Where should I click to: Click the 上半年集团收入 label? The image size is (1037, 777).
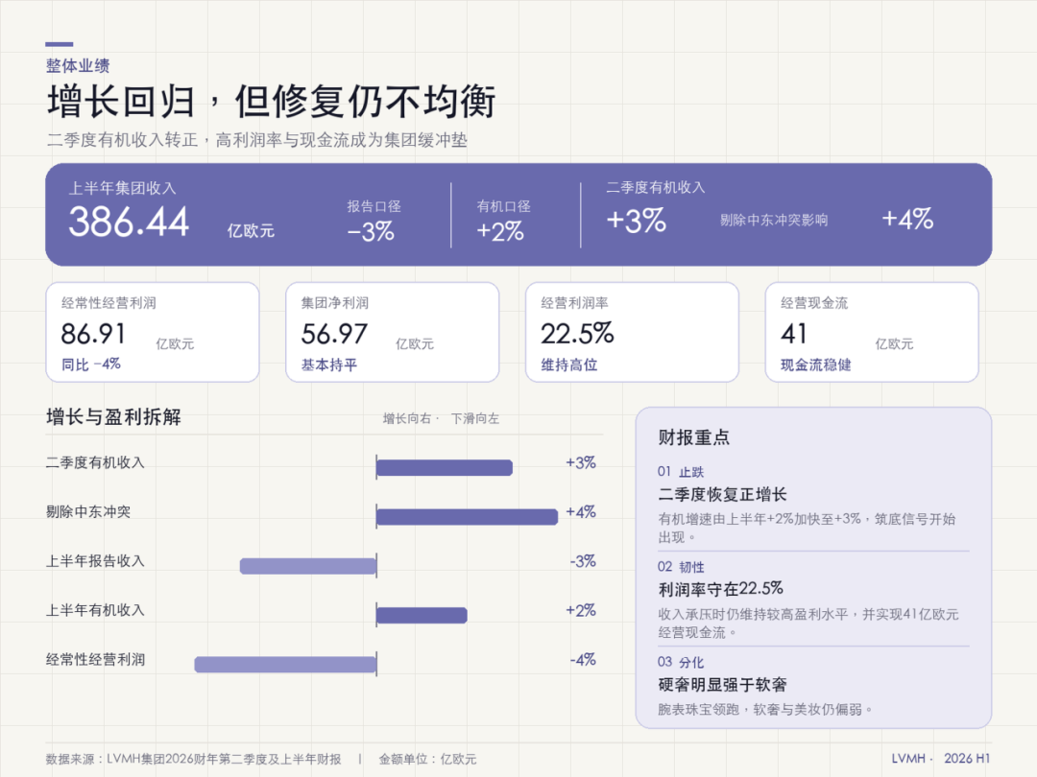[122, 188]
